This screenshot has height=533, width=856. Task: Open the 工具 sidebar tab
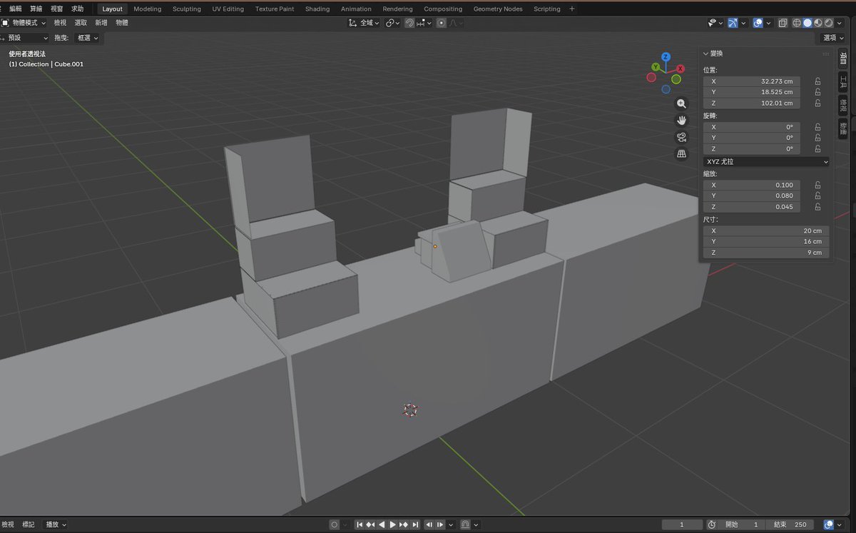point(842,82)
